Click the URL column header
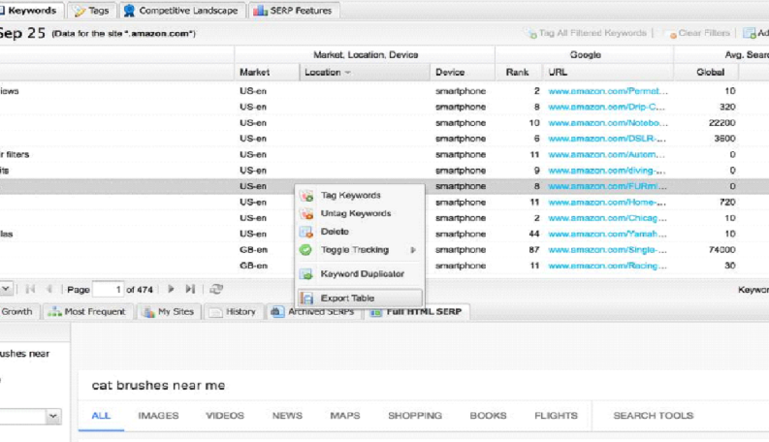This screenshot has width=769, height=442. tap(559, 72)
